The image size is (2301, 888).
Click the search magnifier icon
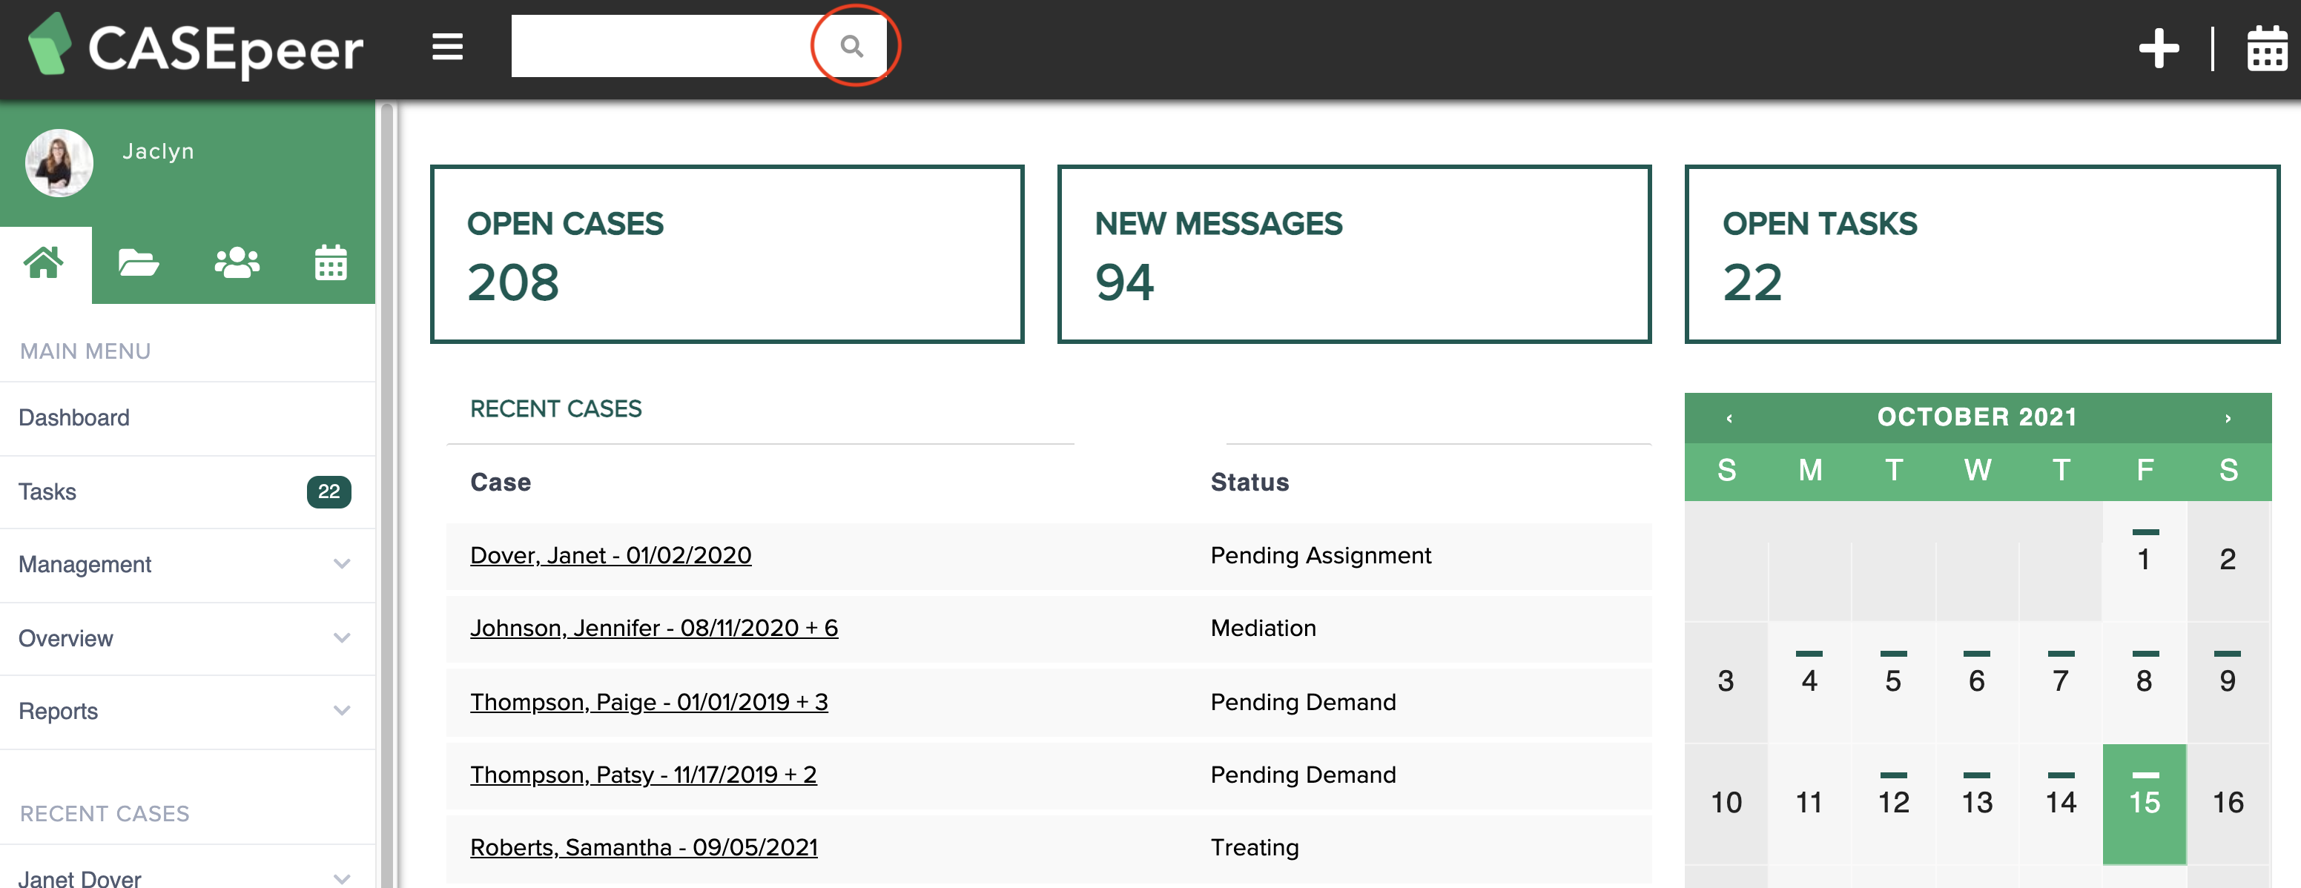(x=851, y=45)
